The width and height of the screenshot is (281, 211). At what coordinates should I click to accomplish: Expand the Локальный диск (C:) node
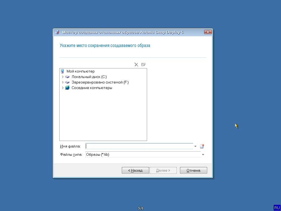pyautogui.click(x=63, y=77)
